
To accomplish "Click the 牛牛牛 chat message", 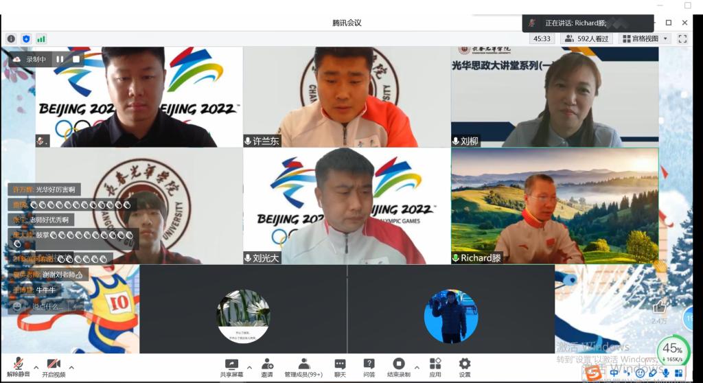I will coord(34,290).
